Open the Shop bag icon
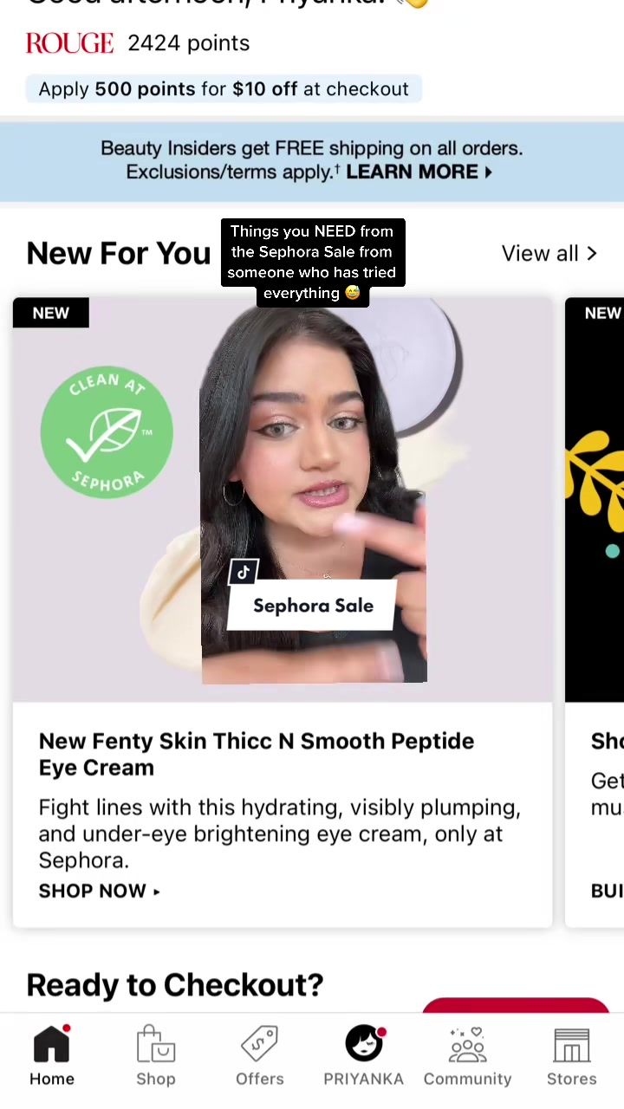 [156, 1045]
